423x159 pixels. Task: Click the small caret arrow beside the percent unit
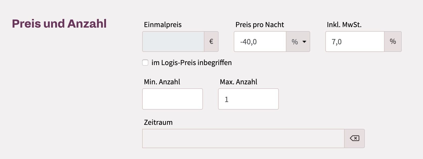coord(304,42)
